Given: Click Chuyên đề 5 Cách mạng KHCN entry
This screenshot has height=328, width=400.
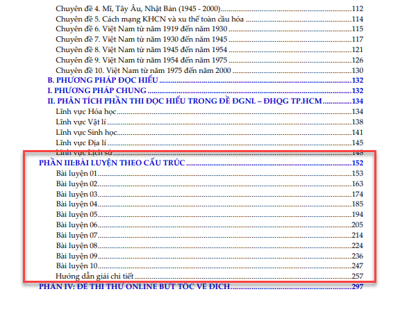Looking at the screenshot, I should point(210,19).
